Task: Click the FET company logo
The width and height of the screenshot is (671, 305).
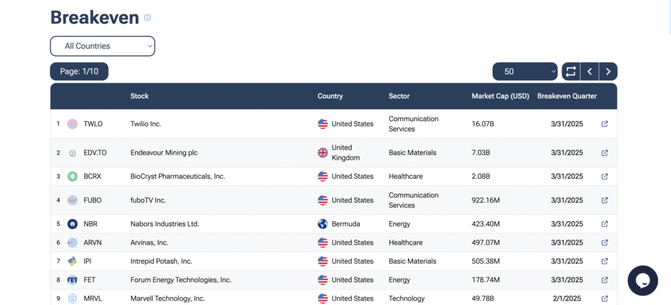Action: (x=72, y=279)
